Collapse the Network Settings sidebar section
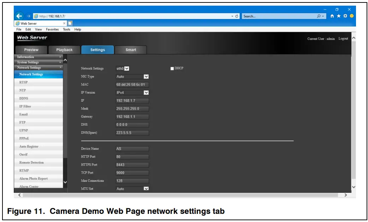 tap(39, 68)
